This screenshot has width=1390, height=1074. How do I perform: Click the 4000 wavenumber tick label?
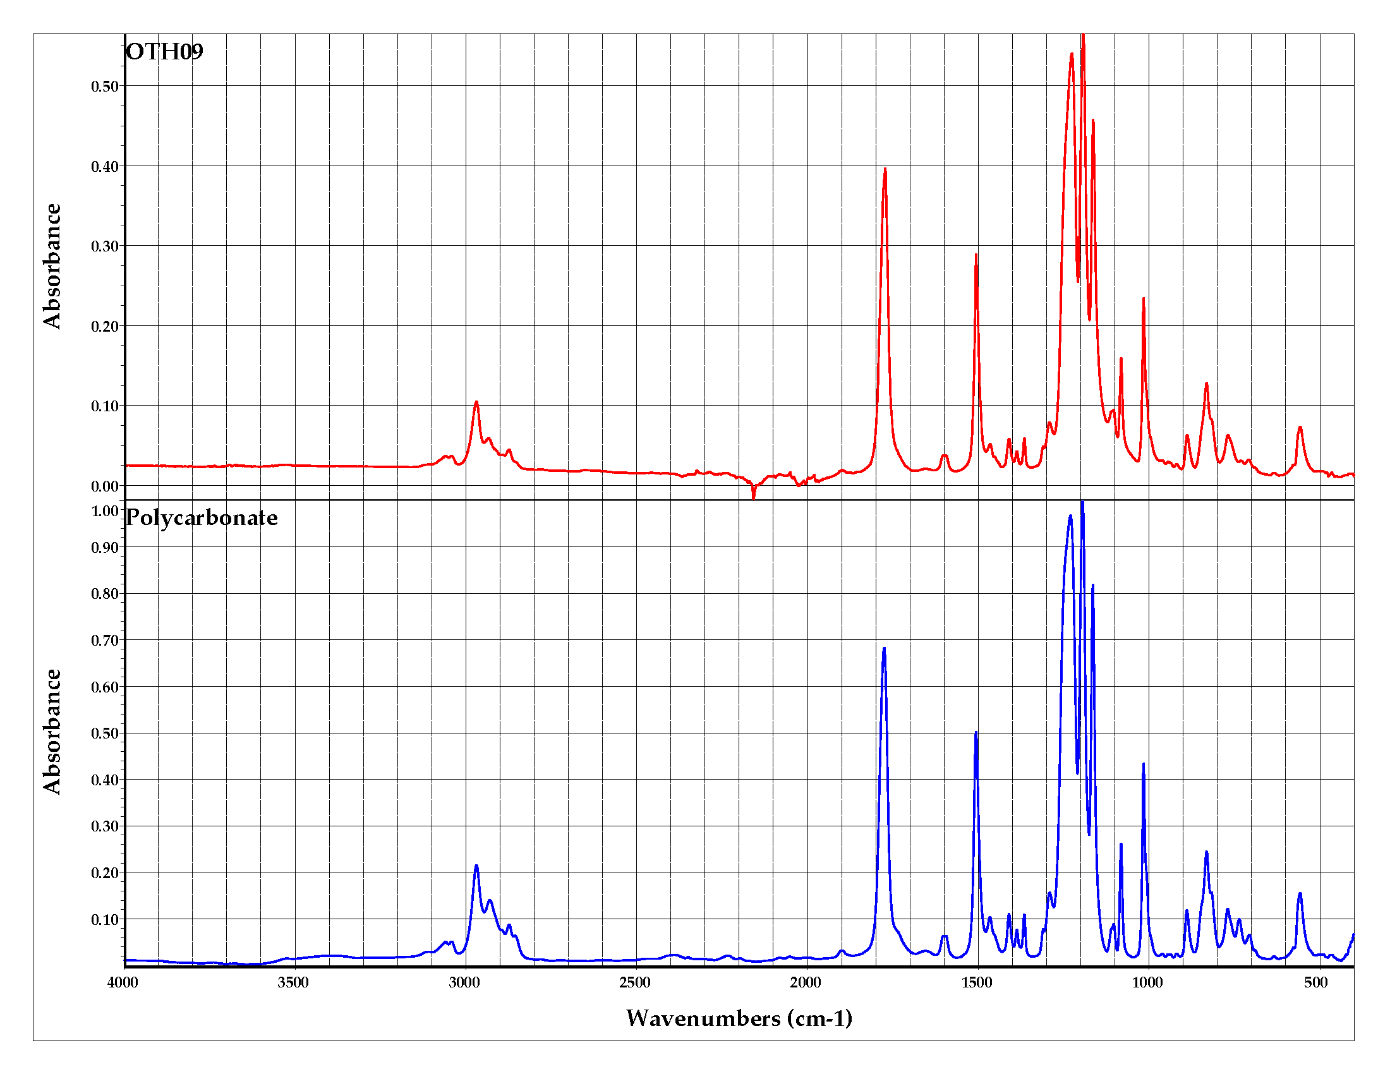pos(123,983)
